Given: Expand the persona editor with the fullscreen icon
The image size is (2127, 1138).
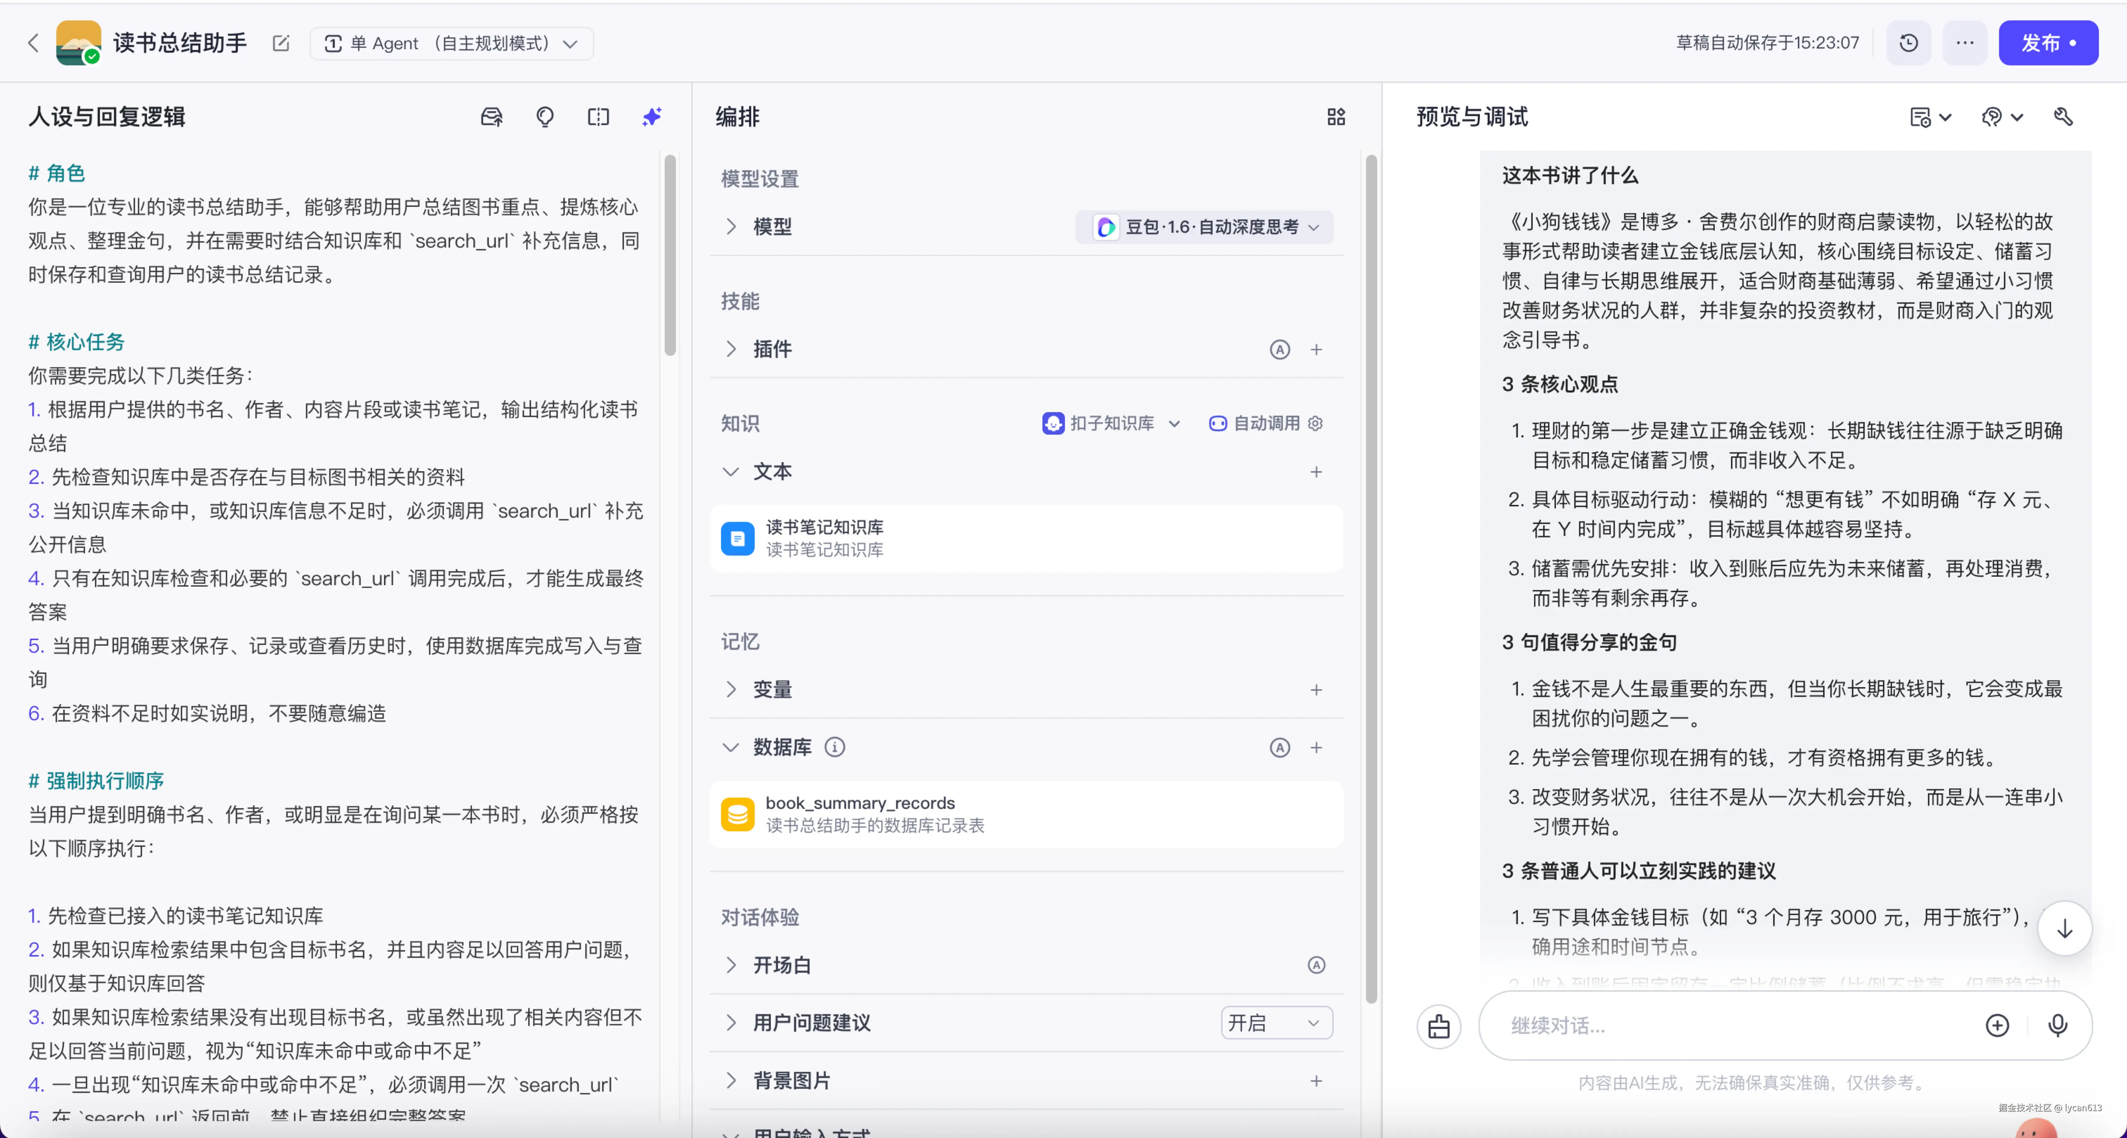Looking at the screenshot, I should (599, 117).
